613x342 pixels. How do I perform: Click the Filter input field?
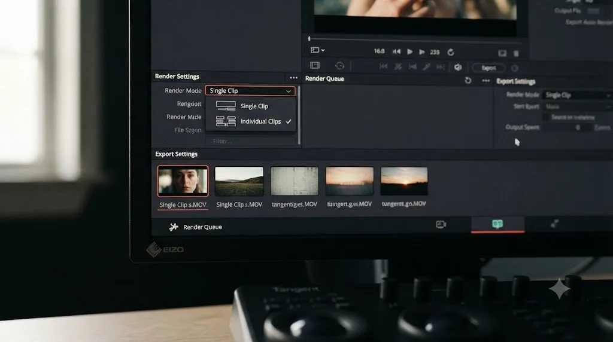(250, 141)
